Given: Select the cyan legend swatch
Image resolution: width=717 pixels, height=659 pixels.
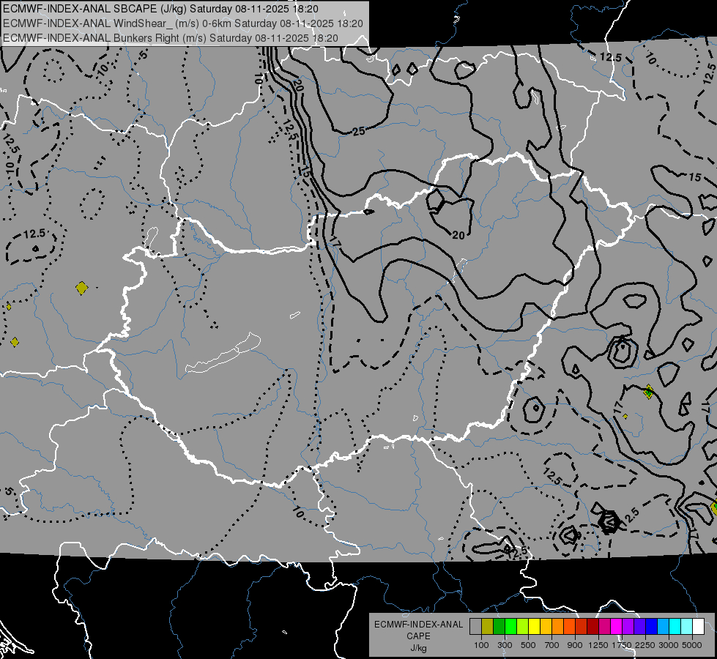Looking at the screenshot, I should (x=675, y=626).
